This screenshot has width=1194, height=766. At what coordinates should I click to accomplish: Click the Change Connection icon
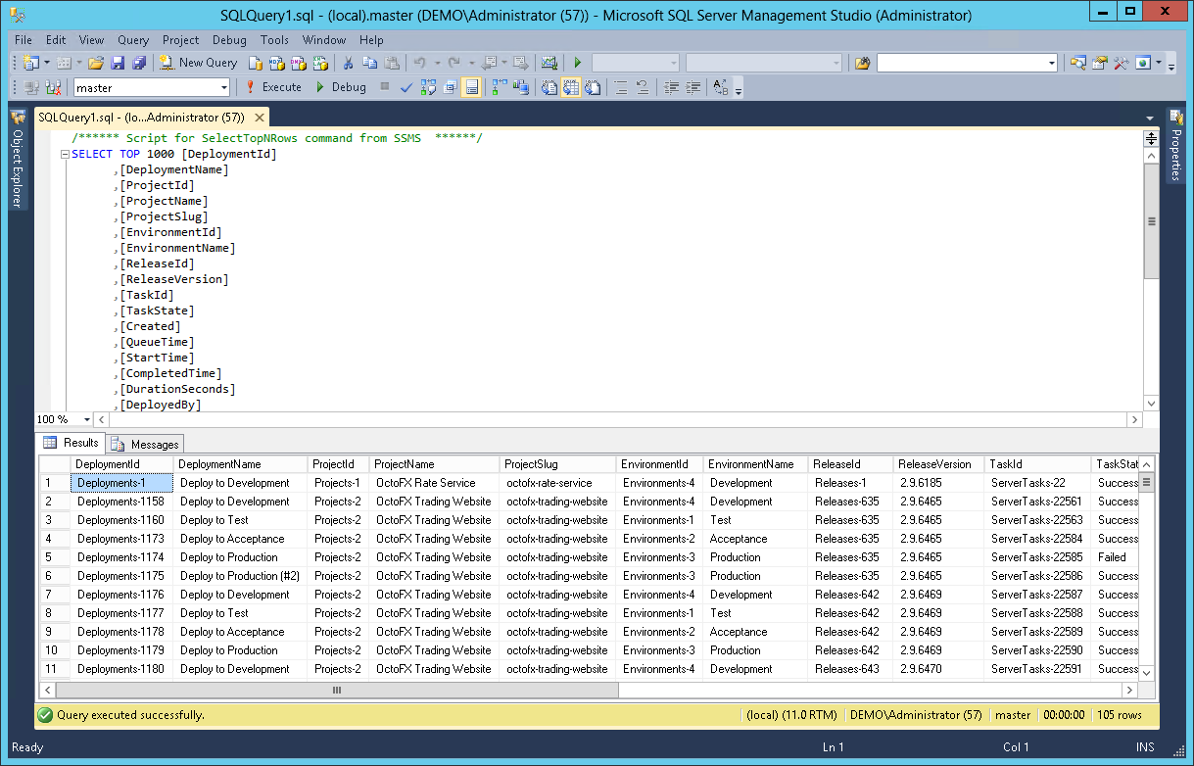52,87
